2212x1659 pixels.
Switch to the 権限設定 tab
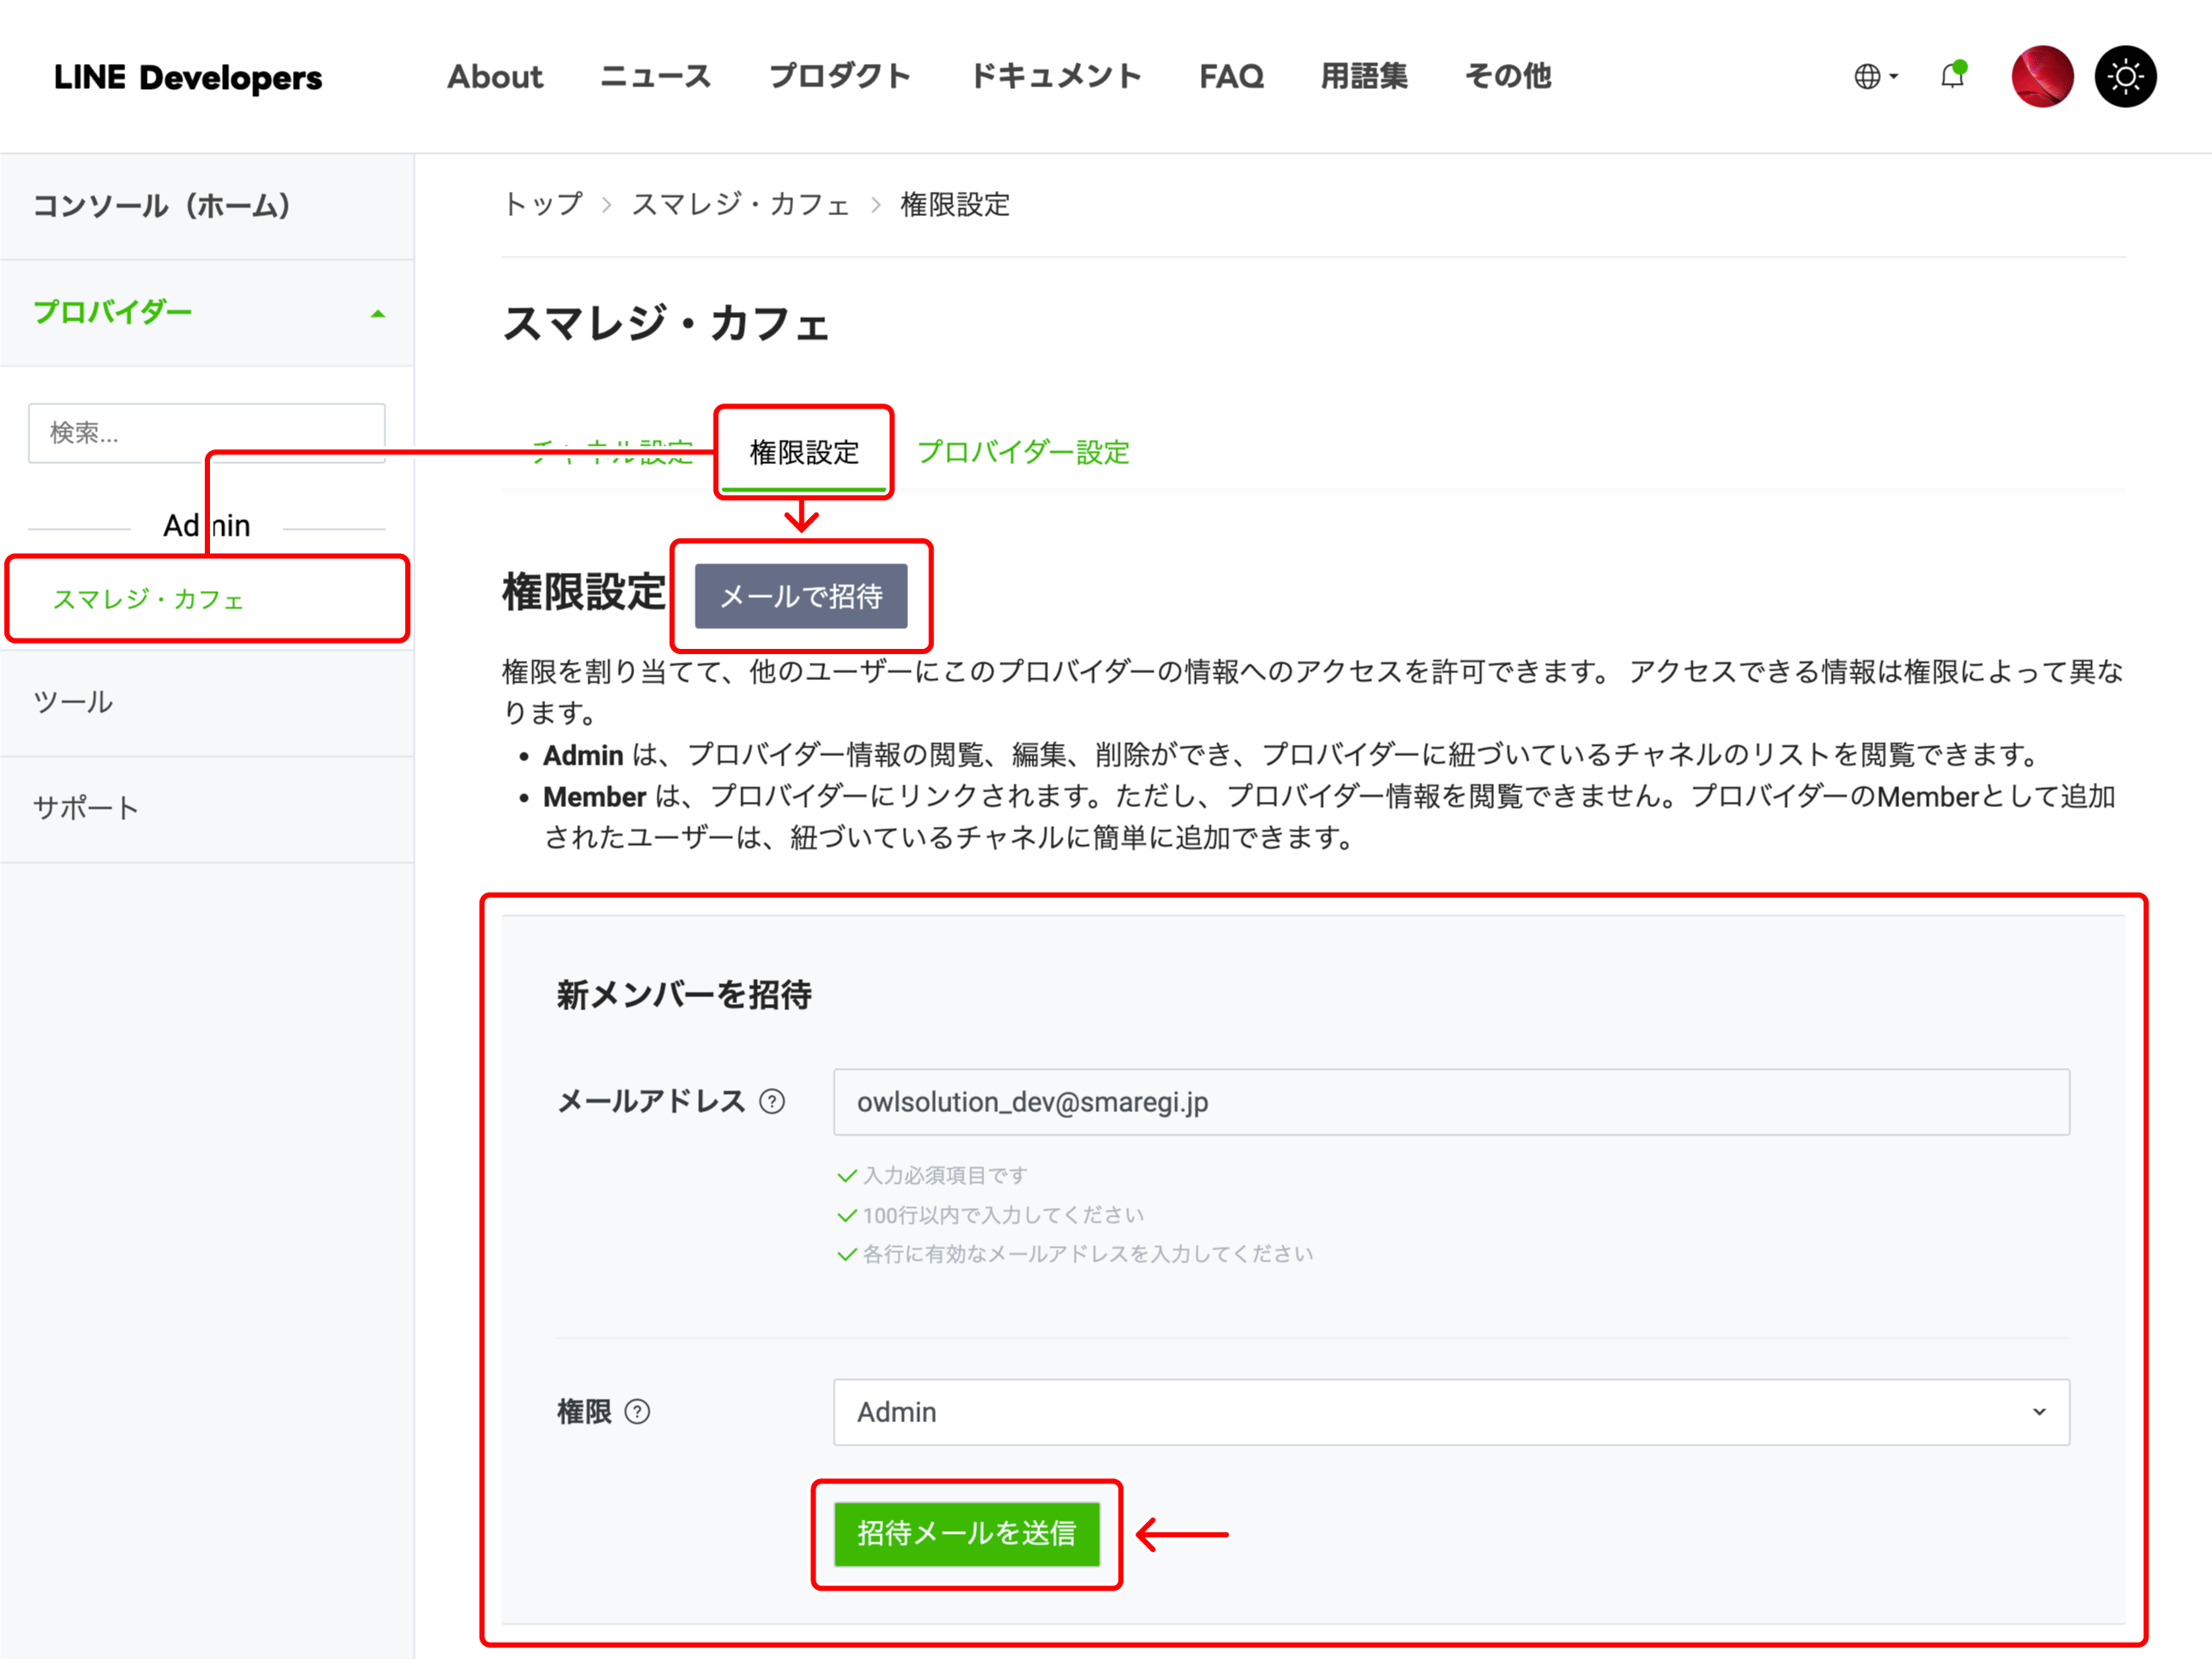(x=804, y=452)
